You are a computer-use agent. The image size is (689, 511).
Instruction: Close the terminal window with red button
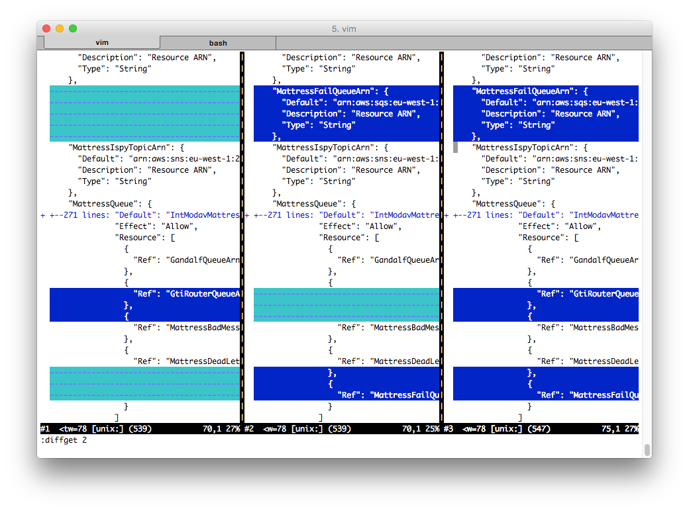coord(46,28)
